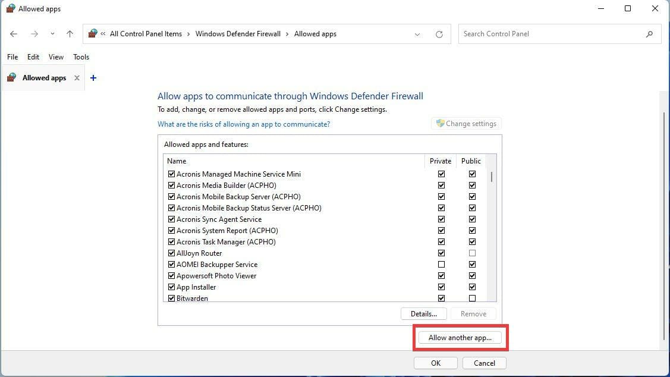The width and height of the screenshot is (670, 377).
Task: Select the AOMEI Backupper Service row text
Action: pos(217,265)
